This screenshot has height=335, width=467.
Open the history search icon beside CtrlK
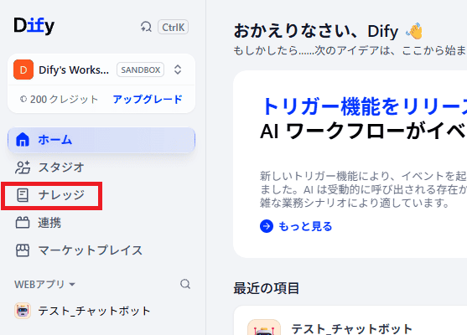146,28
